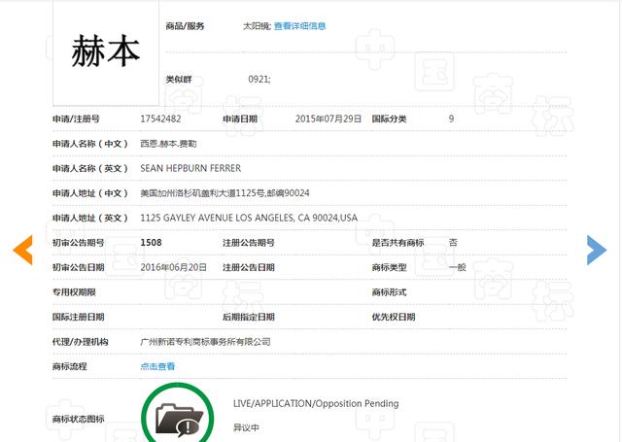The width and height of the screenshot is (622, 442).
Task: Click the status text 异议中
Action: [x=246, y=428]
